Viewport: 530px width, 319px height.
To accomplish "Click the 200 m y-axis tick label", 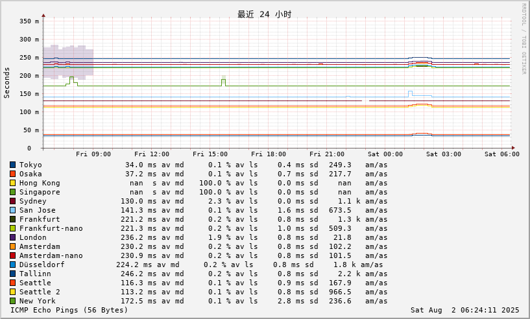I will [x=29, y=76].
